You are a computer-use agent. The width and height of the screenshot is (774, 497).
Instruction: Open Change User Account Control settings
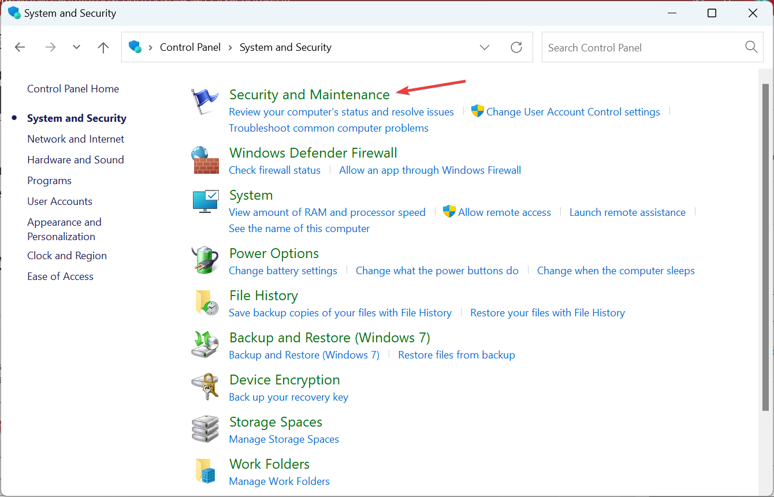tap(573, 112)
